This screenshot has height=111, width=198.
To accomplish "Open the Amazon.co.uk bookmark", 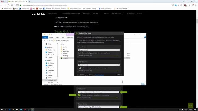I will 6,9.
